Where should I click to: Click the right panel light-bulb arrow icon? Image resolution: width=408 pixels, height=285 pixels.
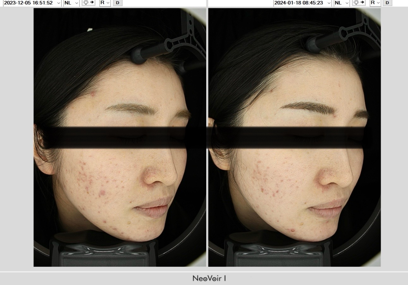pyautogui.click(x=359, y=3)
